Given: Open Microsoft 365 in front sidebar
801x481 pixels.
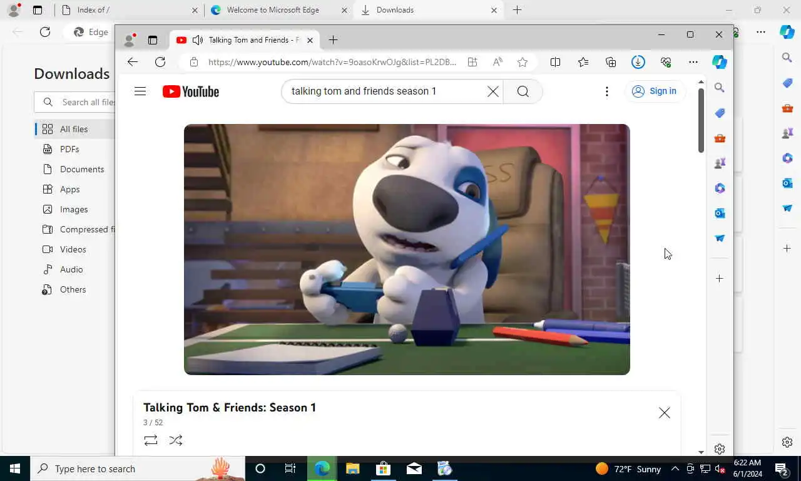Looking at the screenshot, I should [x=720, y=188].
